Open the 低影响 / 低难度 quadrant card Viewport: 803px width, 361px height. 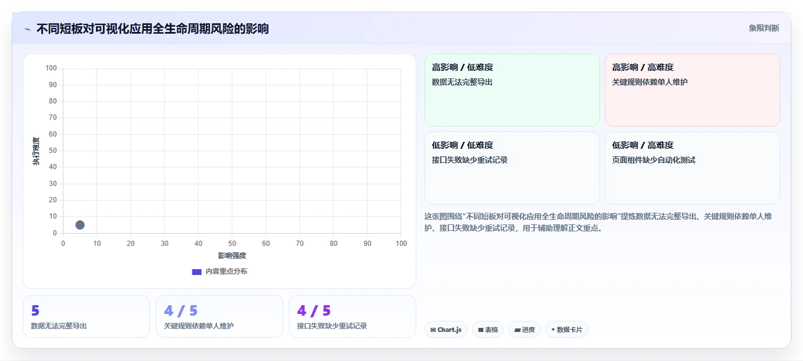512,168
